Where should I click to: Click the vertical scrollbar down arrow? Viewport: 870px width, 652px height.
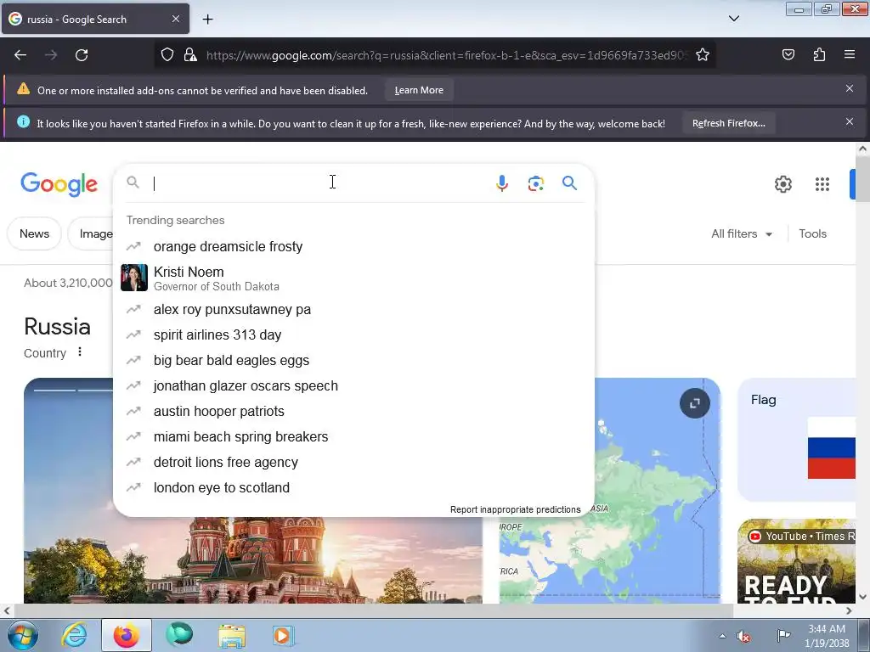863,597
